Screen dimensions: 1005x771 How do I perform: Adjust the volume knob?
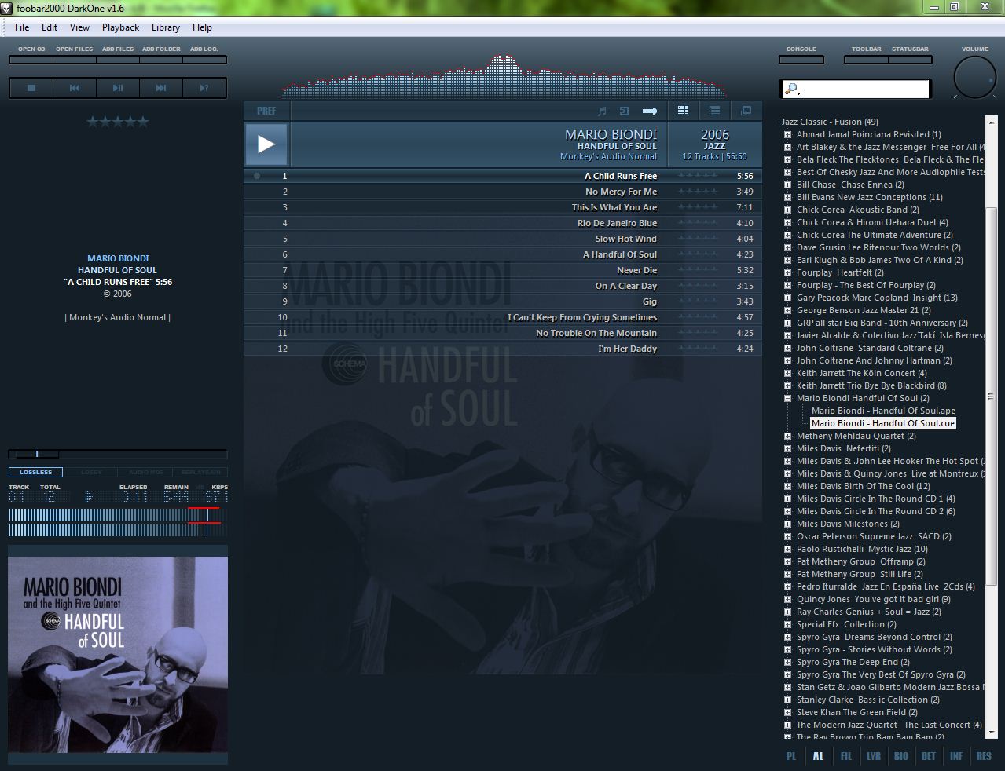pos(975,79)
